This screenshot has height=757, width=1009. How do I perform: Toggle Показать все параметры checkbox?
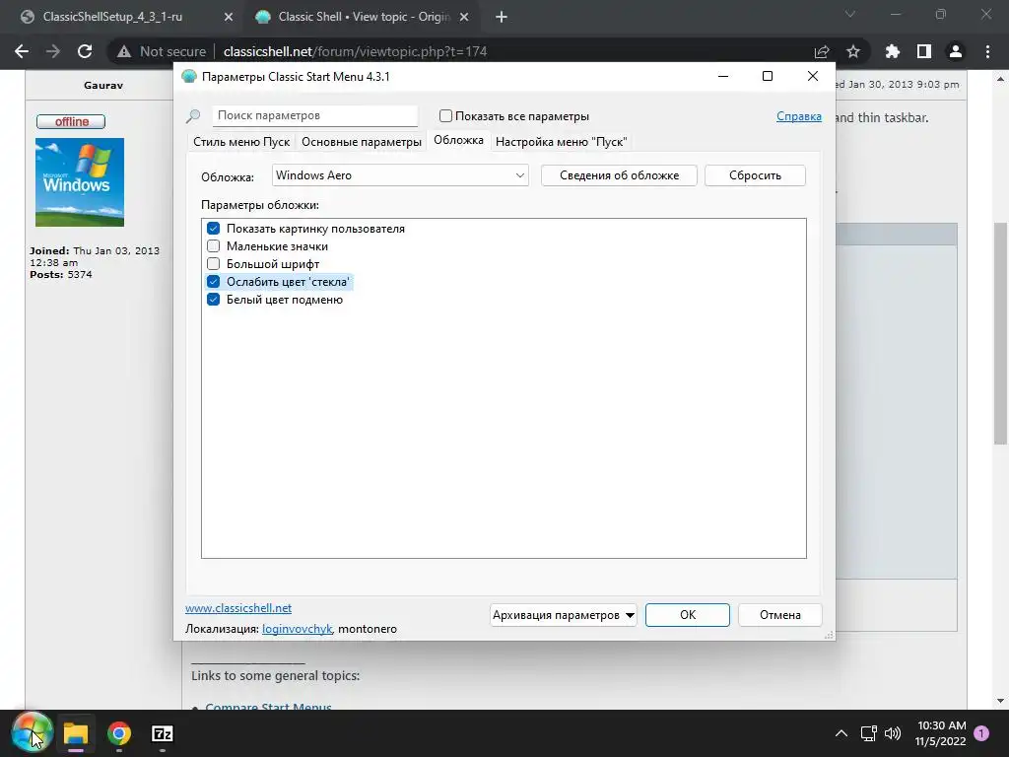click(445, 116)
